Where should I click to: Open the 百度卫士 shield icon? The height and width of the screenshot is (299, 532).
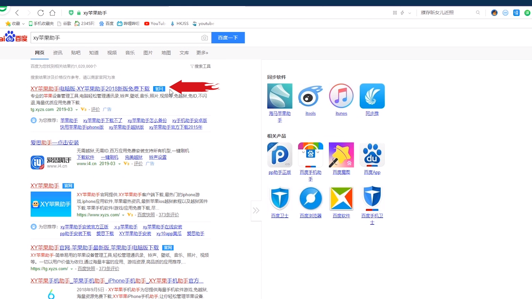(x=280, y=198)
